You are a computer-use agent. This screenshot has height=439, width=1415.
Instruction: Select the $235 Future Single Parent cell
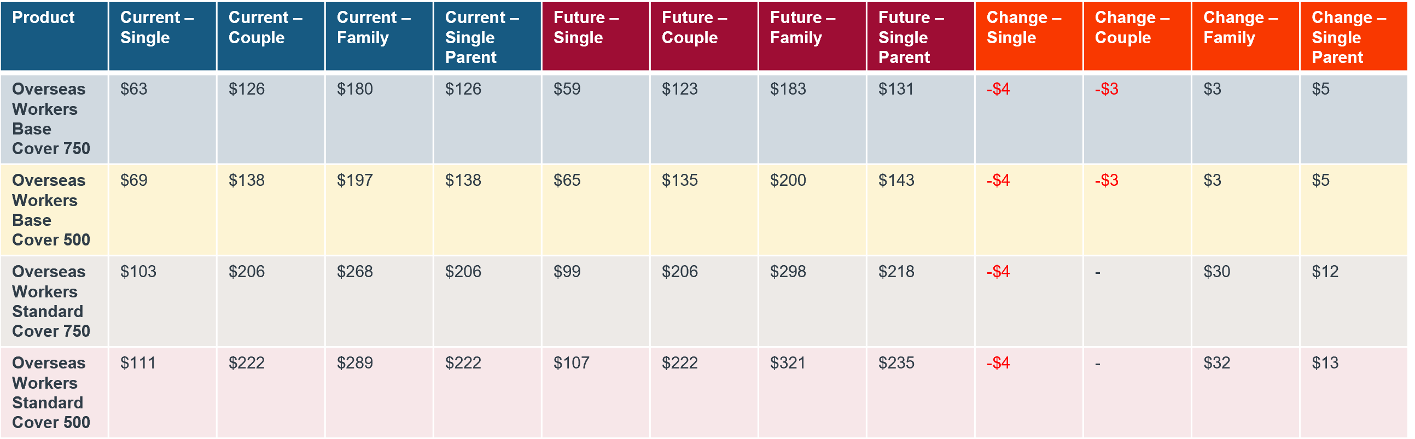896,362
